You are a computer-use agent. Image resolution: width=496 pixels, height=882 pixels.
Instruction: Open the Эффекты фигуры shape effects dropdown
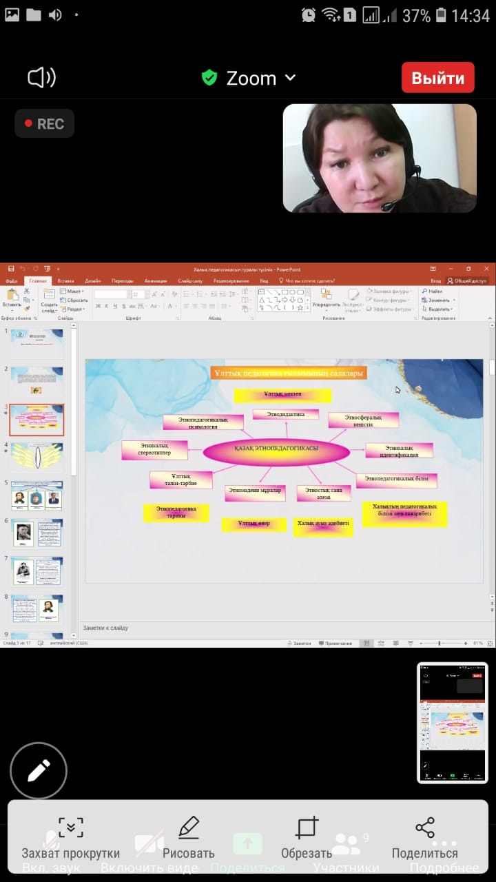tap(390, 309)
